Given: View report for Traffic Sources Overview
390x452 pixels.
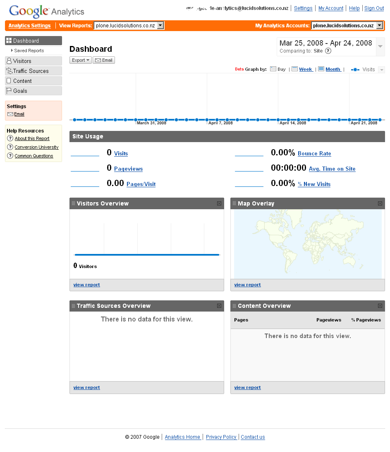Looking at the screenshot, I should click(x=86, y=388).
